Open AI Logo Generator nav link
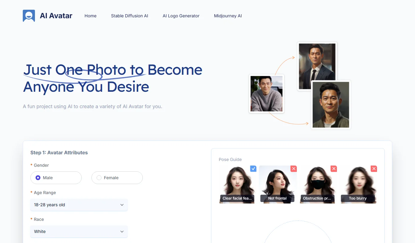Screen dimensions: 415x243 tap(181, 16)
